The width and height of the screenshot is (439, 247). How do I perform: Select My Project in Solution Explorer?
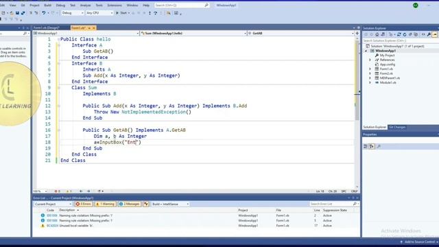click(x=387, y=56)
